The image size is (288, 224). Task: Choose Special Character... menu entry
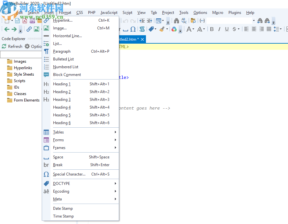coord(81,174)
